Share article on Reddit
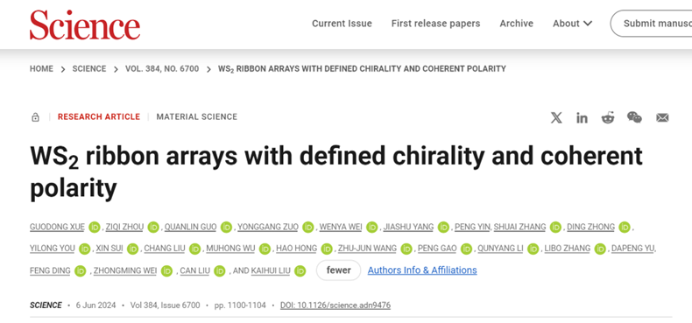 pyautogui.click(x=608, y=117)
